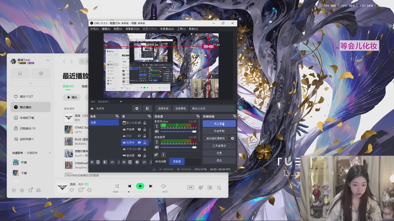Open 桌面音频 channel options dots
Screen dimensions: 394x221
157,142
